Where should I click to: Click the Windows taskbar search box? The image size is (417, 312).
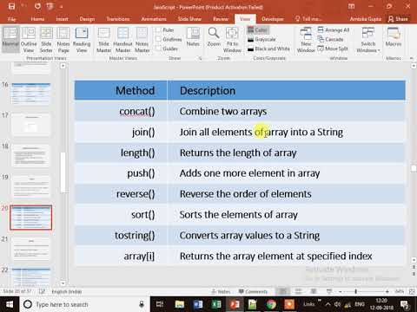click(x=84, y=304)
